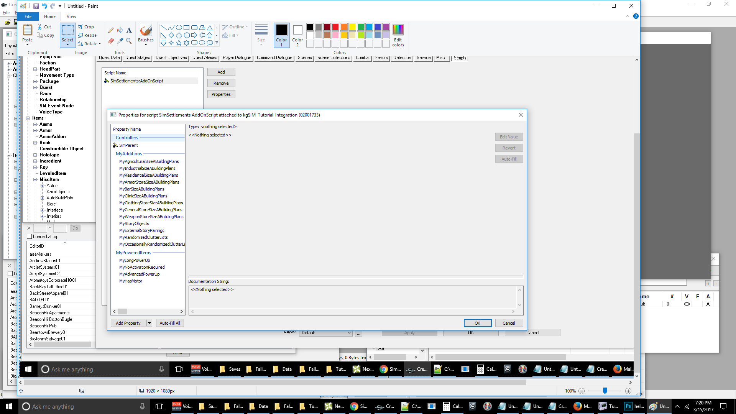Select the Eraser tool

(111, 41)
